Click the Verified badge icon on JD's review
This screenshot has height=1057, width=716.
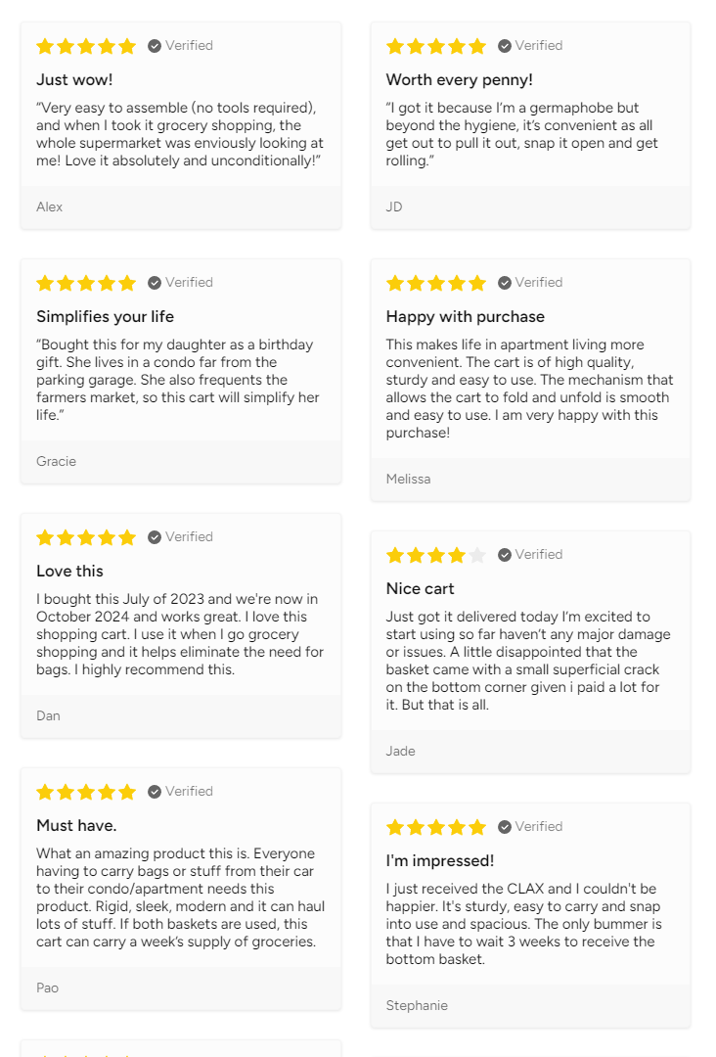pyautogui.click(x=505, y=46)
